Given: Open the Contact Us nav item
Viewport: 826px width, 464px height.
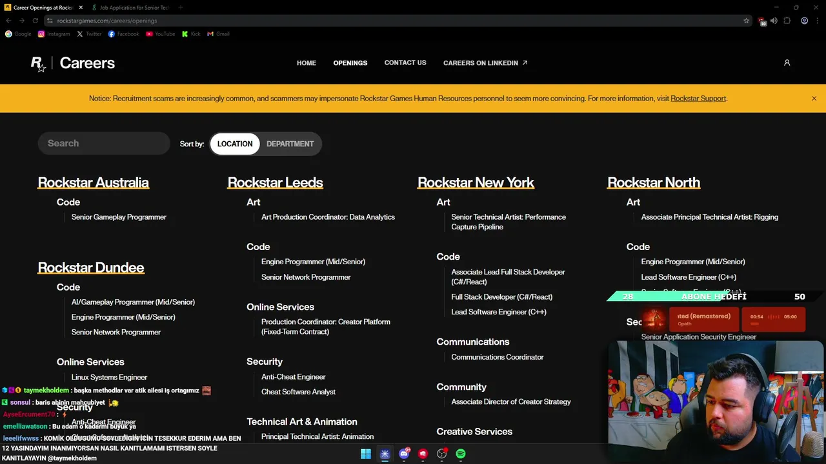Looking at the screenshot, I should [405, 63].
